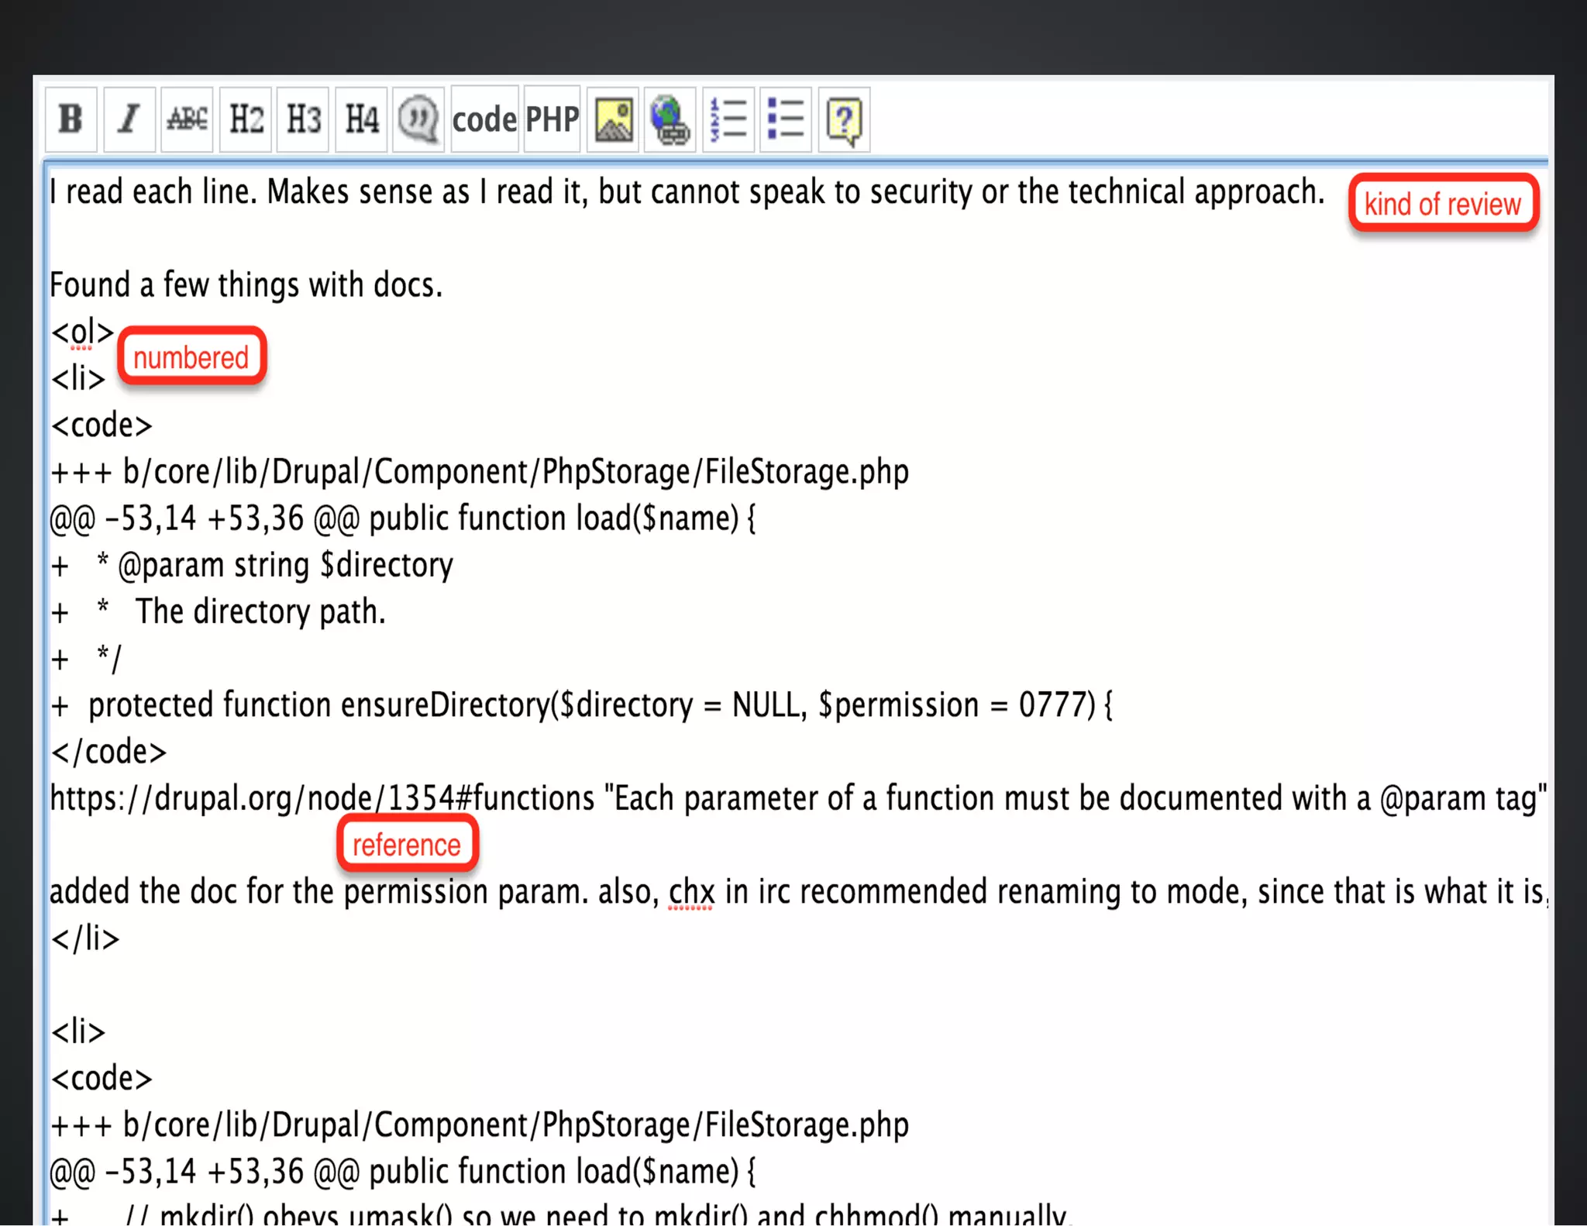Insert a hyperlink with globe icon
This screenshot has width=1587, height=1226.
670,119
